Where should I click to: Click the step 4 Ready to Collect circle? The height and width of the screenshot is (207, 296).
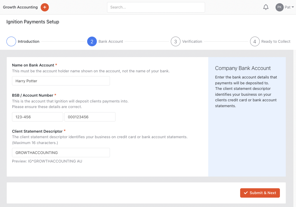[255, 42]
